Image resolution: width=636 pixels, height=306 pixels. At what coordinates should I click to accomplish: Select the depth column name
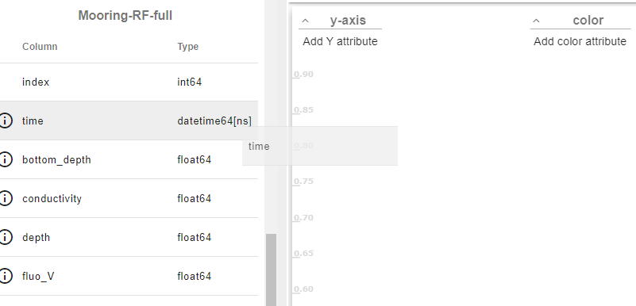point(36,238)
